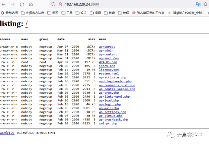This screenshot has width=209, height=144.
Task: Open the 火狐官方站点 bookmark folder
Action: coord(33,13)
